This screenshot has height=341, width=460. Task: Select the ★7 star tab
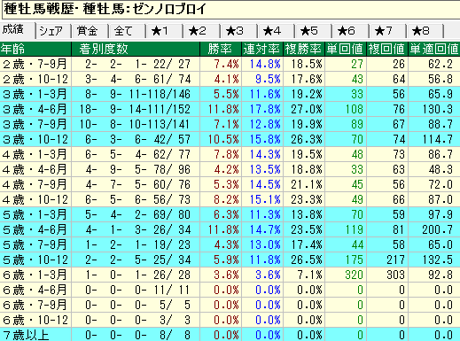(388, 31)
